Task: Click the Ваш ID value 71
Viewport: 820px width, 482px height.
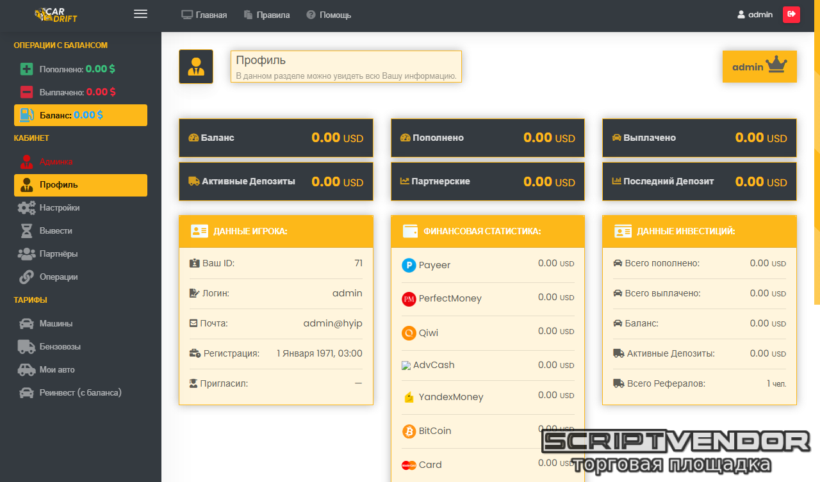Action: pyautogui.click(x=358, y=263)
